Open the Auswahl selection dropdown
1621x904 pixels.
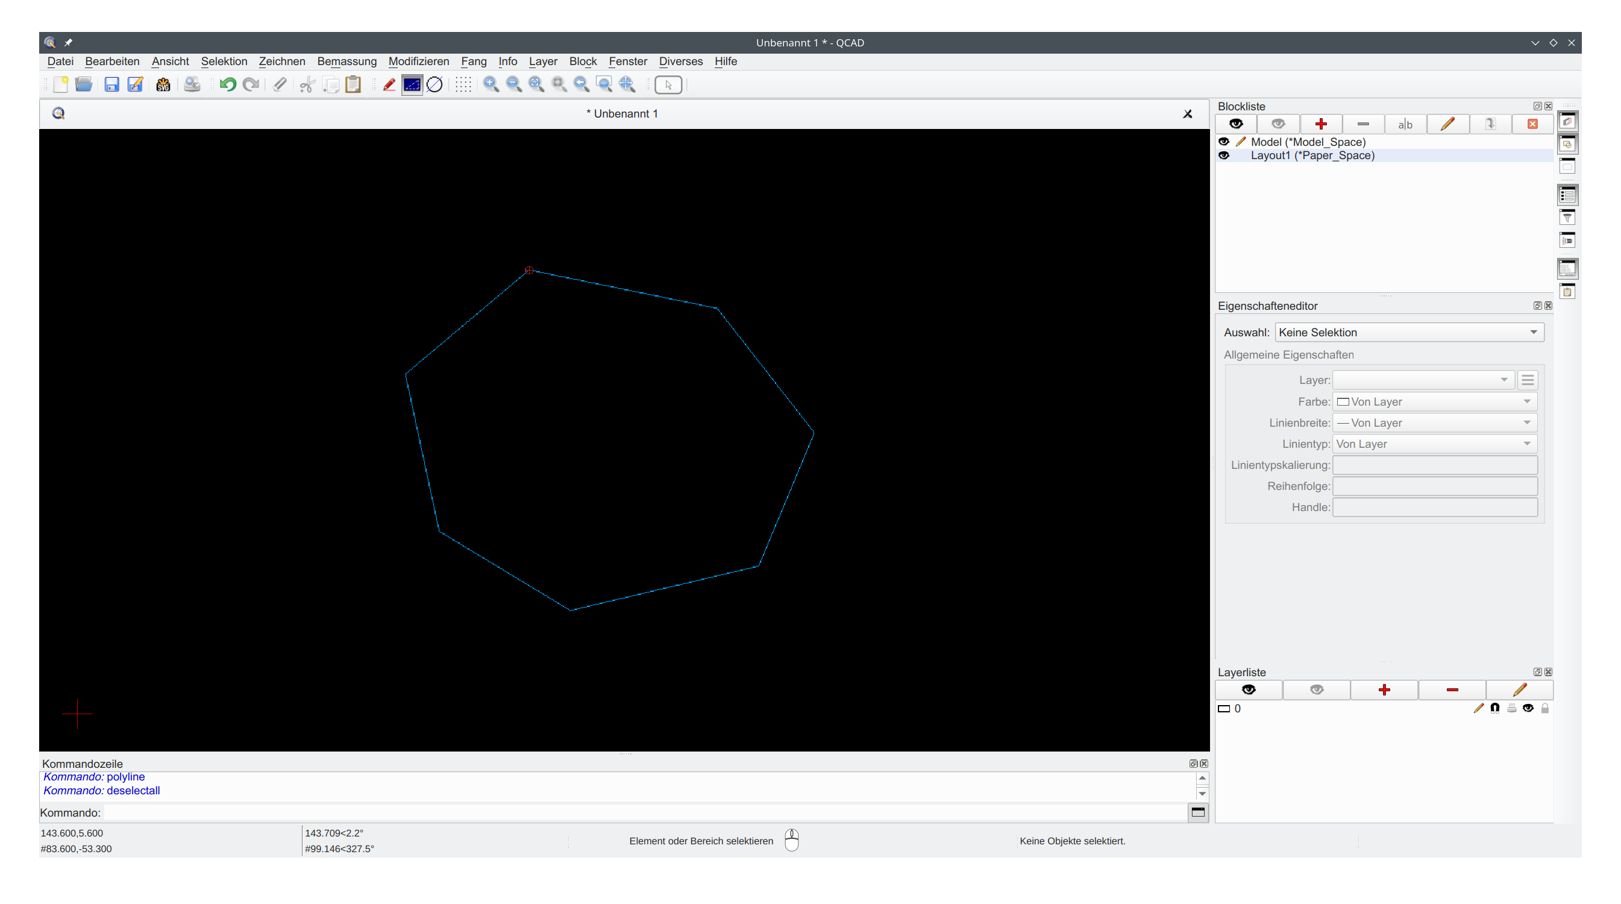click(1409, 333)
